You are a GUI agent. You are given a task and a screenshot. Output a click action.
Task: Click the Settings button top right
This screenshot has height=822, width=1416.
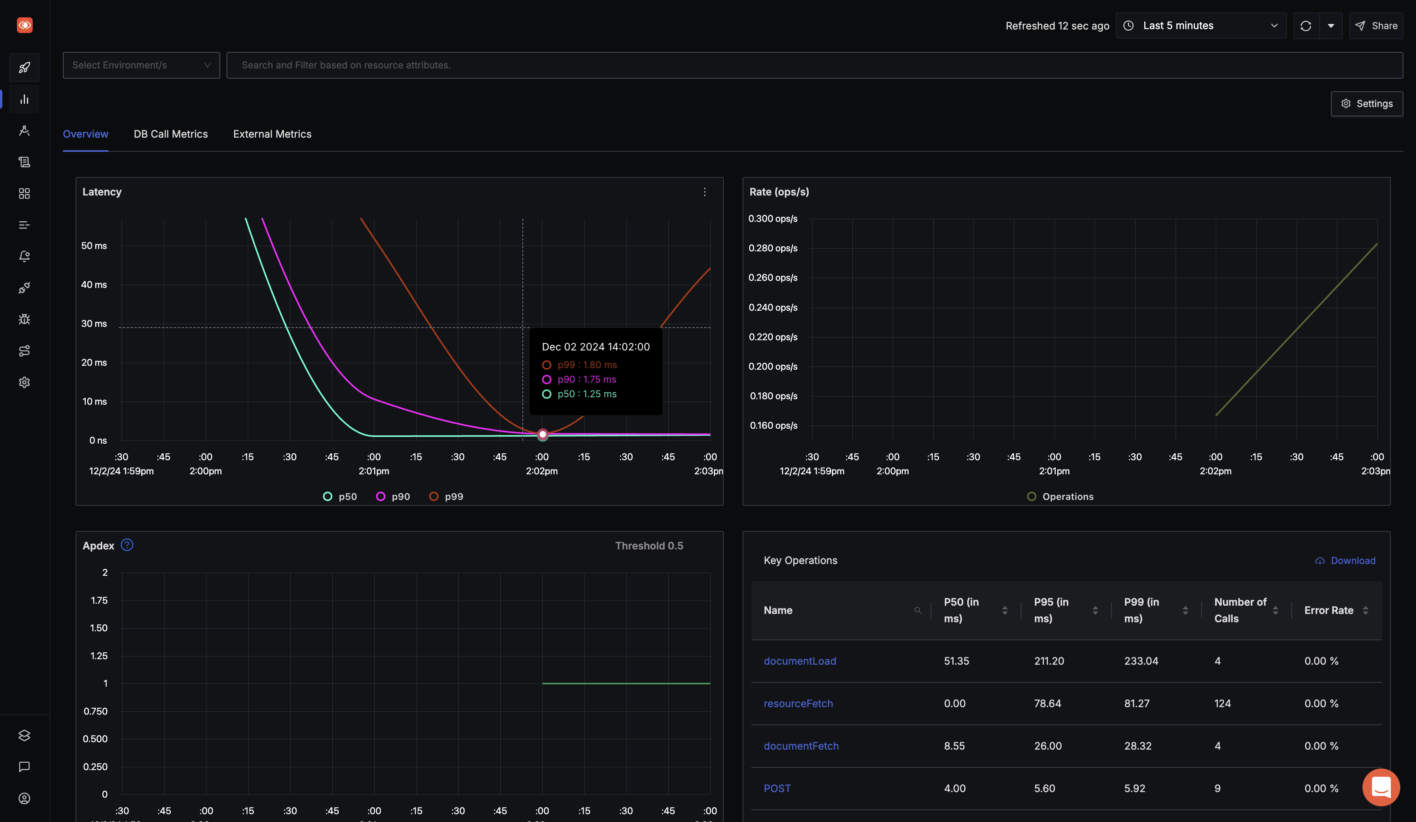(1367, 104)
